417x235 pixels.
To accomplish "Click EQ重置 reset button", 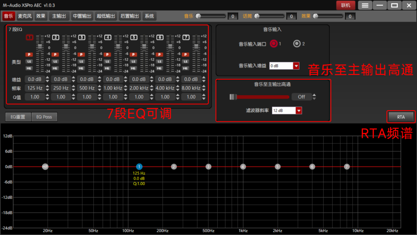I will (x=18, y=117).
